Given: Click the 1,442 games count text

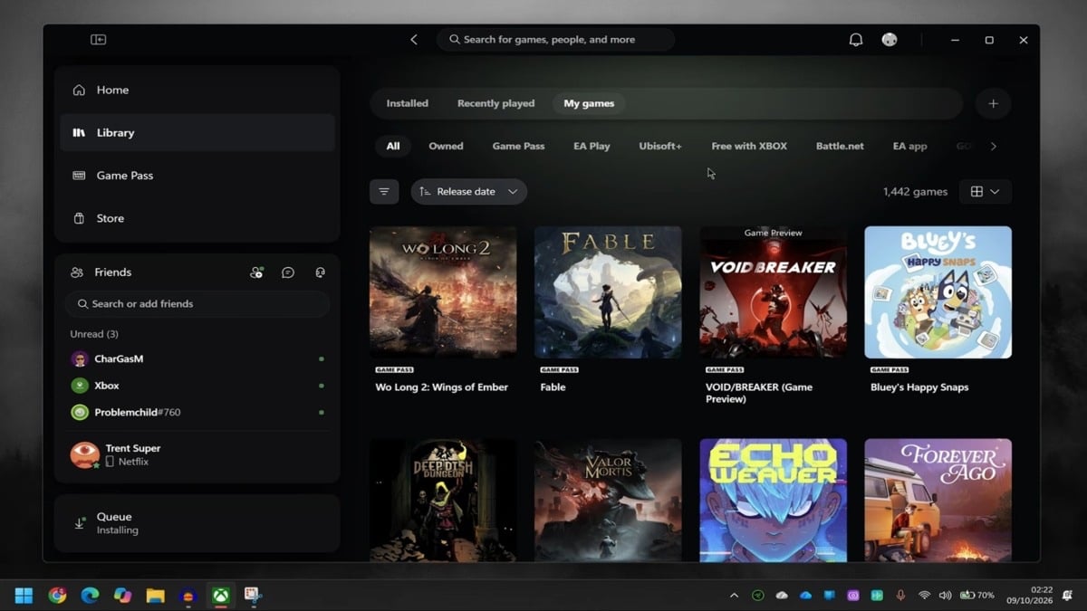Looking at the screenshot, I should pos(915,192).
